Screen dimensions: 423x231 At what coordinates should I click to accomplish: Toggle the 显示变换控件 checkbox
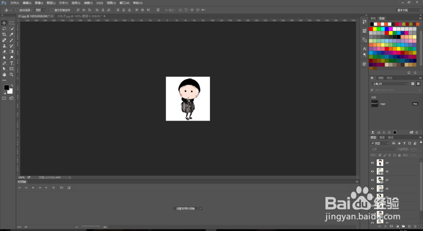(52, 10)
